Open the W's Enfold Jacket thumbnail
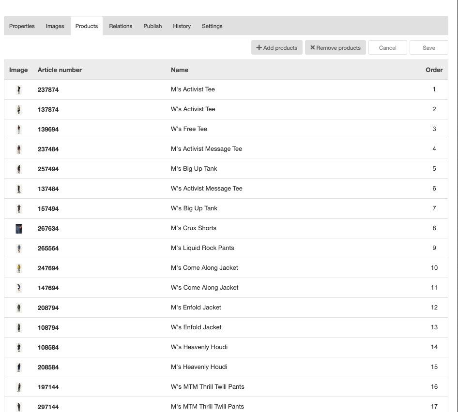458x412 pixels. 19,327
